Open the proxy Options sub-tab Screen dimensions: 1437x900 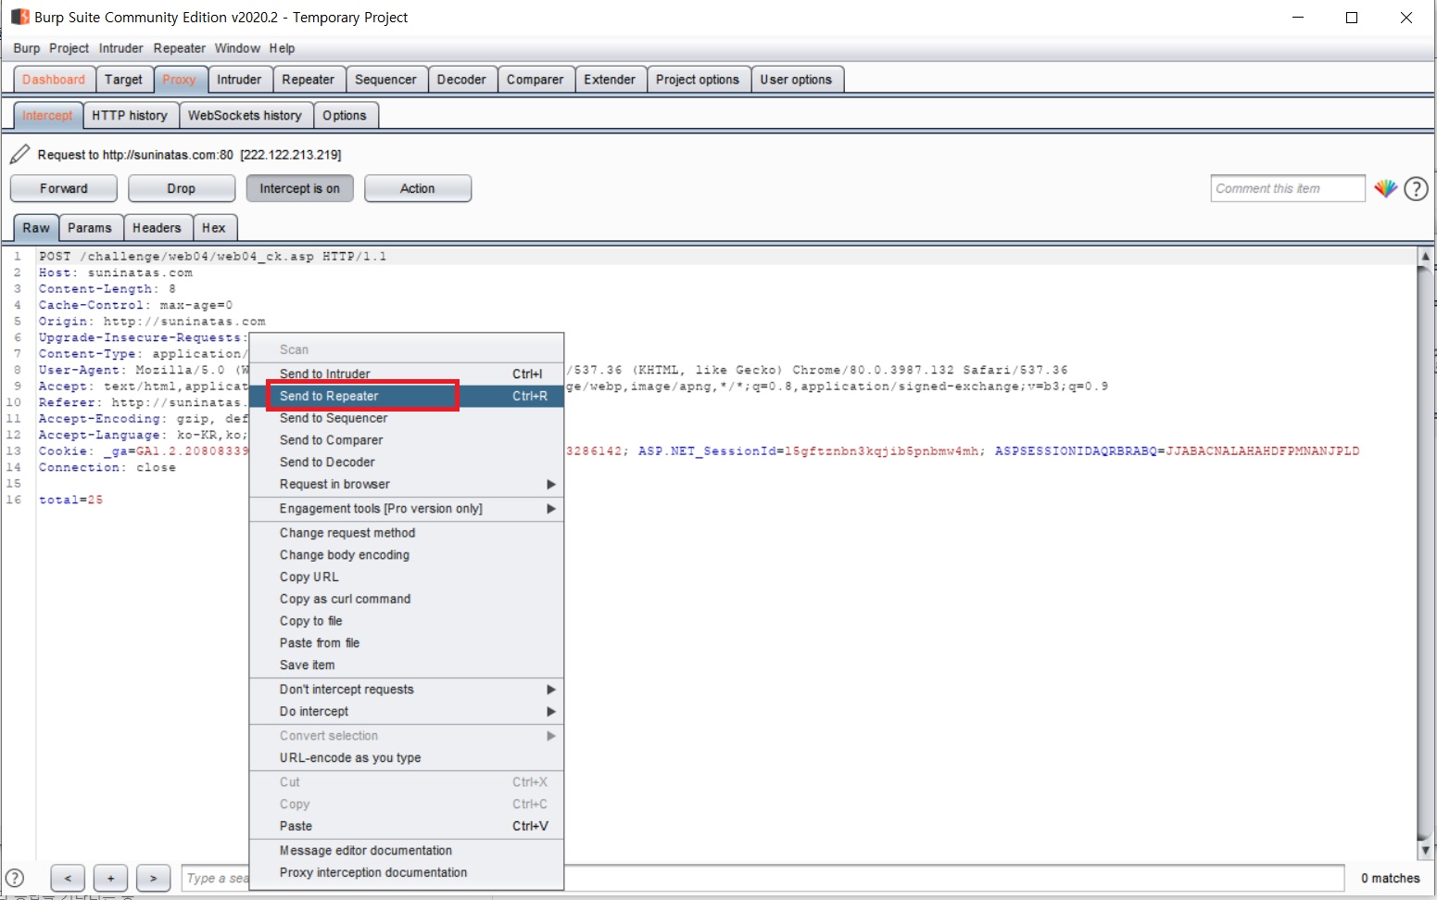click(x=345, y=116)
